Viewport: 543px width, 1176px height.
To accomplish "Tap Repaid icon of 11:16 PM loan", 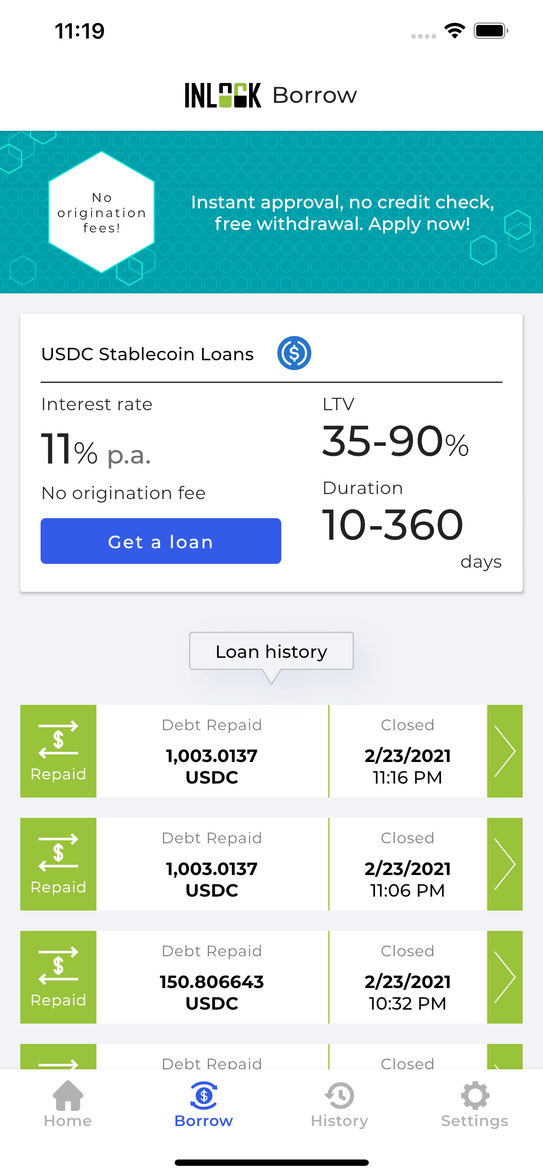I will 58,751.
